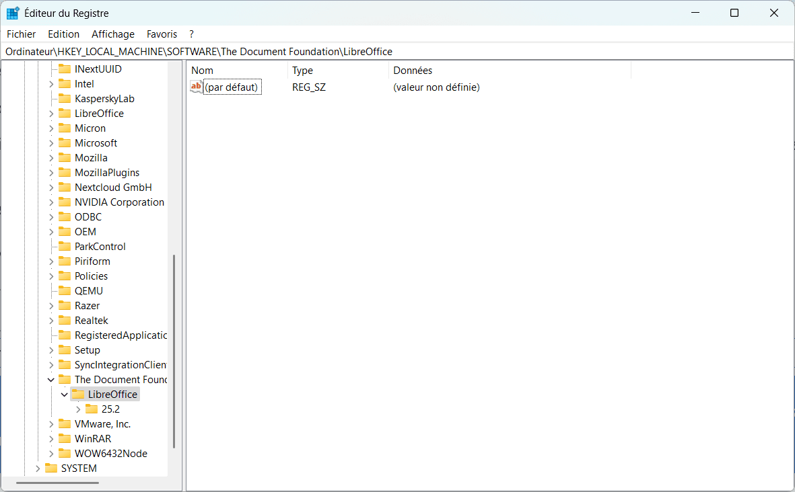Open the Affichage menu
Viewport: 795px width, 492px height.
coord(113,34)
